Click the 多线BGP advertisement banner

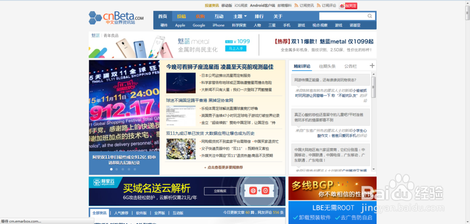[332, 188]
